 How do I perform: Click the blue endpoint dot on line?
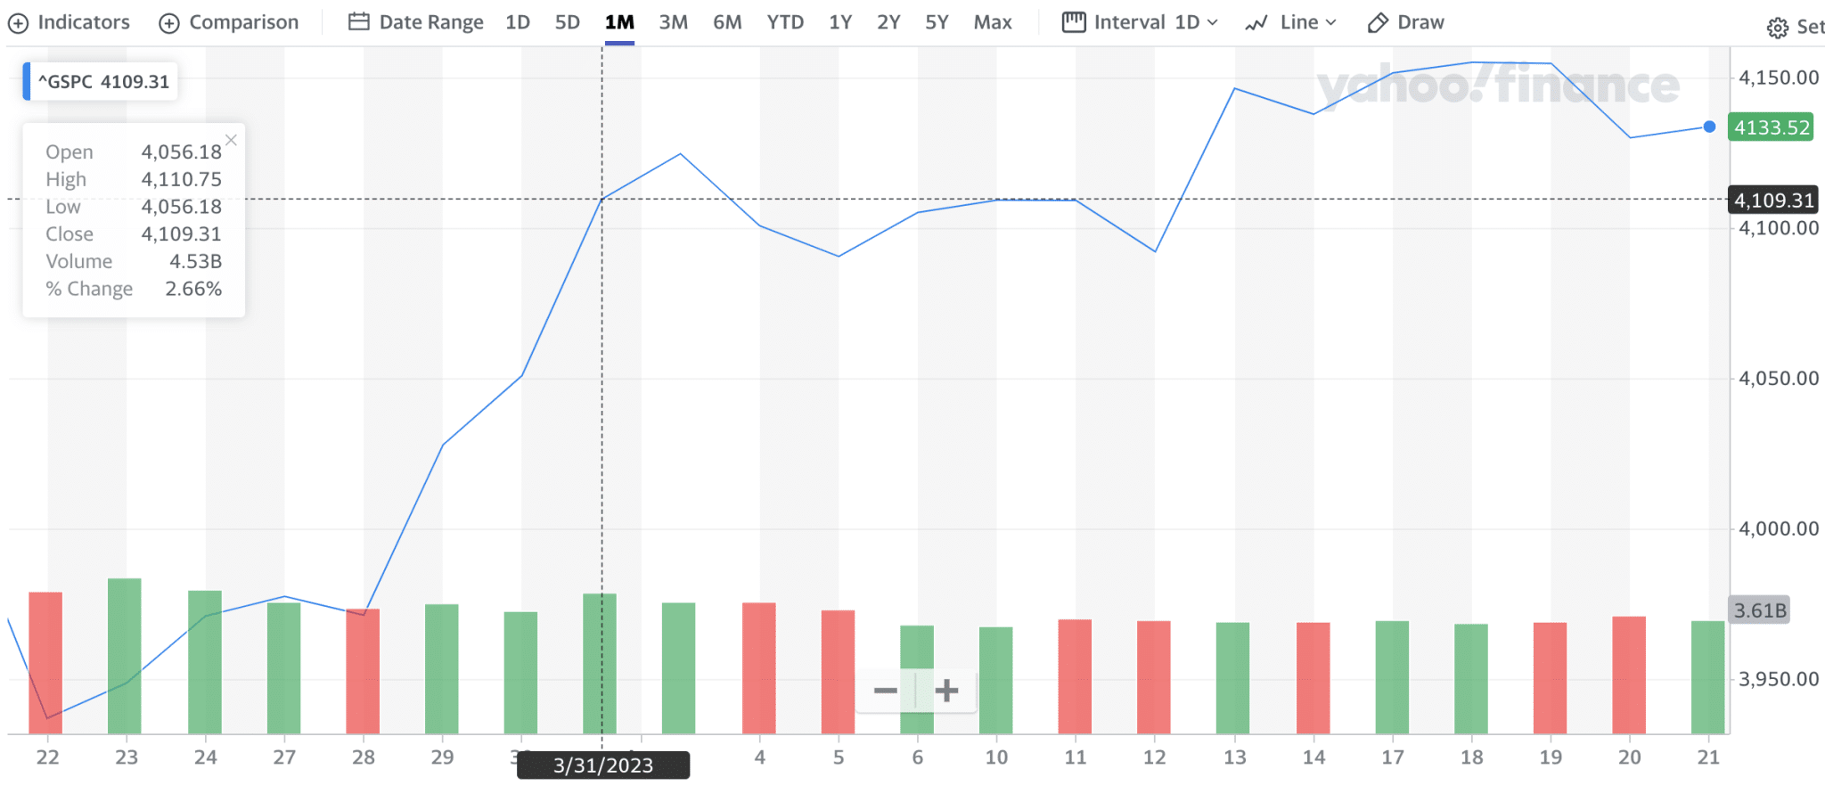tap(1709, 127)
